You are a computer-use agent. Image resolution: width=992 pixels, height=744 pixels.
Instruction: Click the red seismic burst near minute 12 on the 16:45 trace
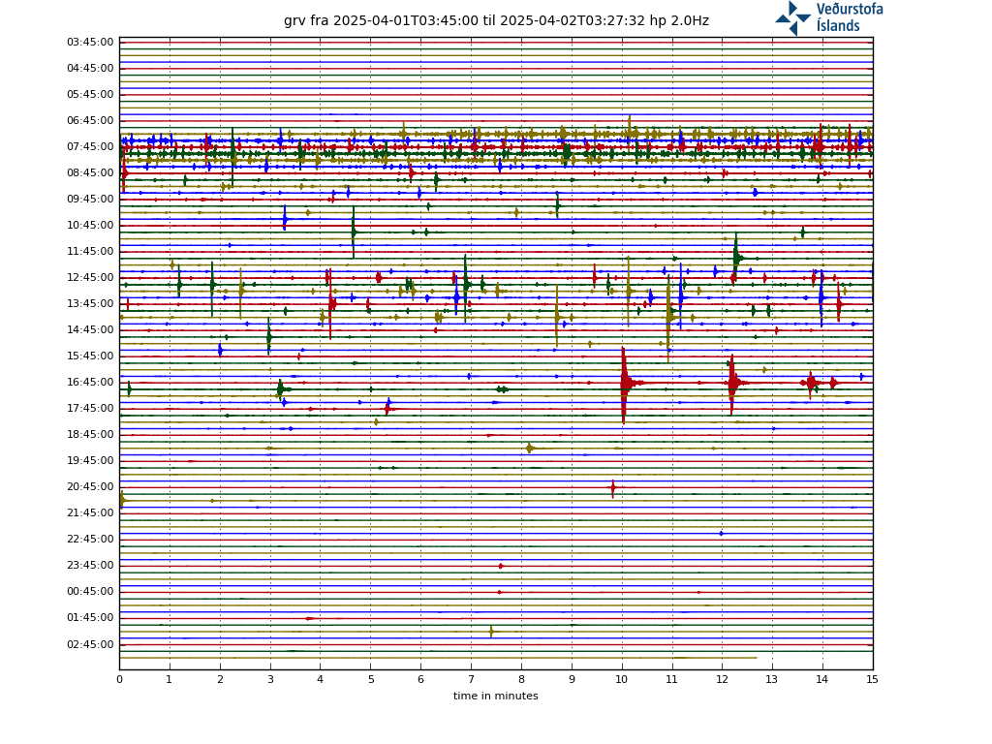tap(733, 383)
